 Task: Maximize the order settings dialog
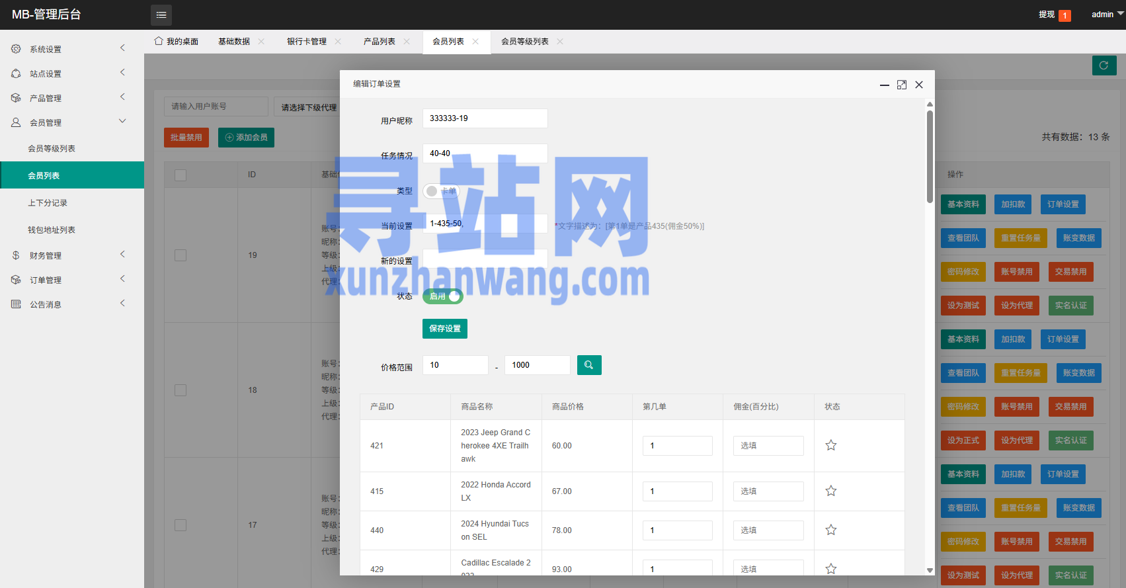pyautogui.click(x=902, y=85)
